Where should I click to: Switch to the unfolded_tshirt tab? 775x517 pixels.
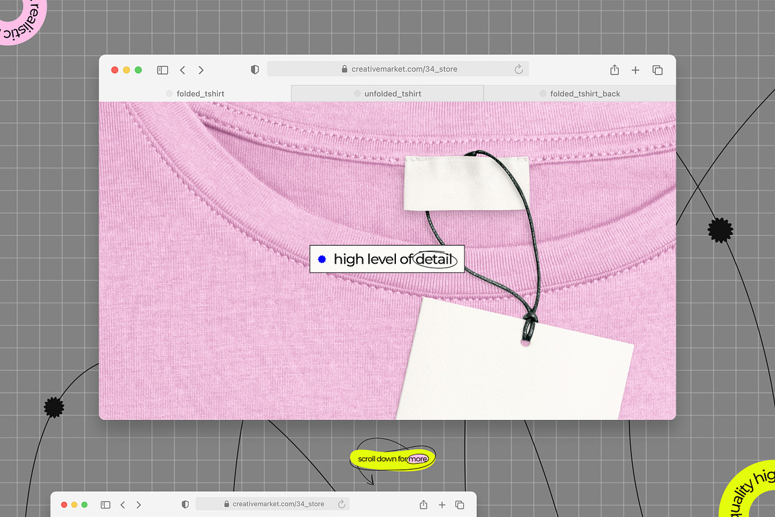coord(387,94)
